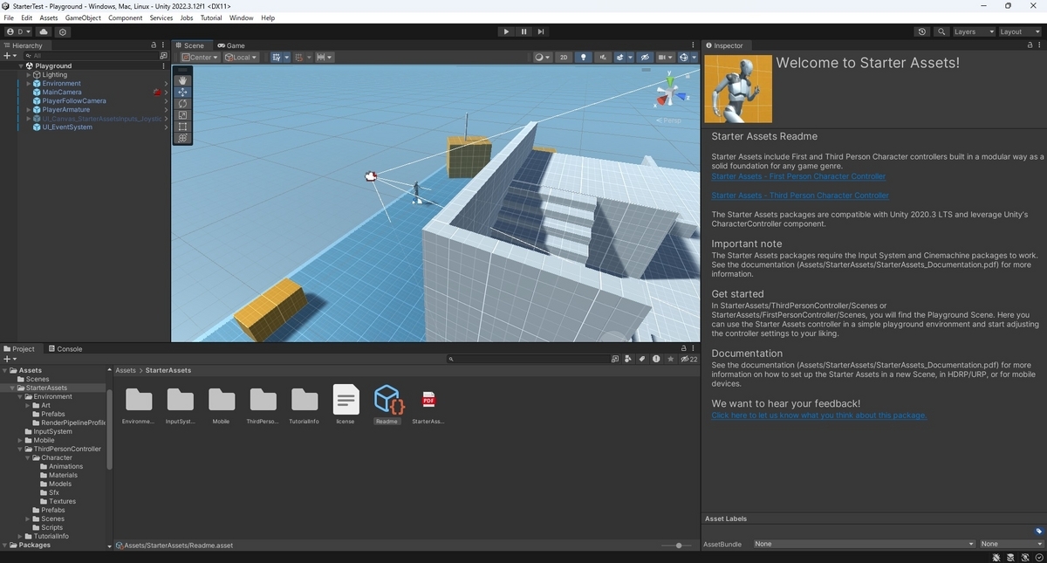Click the feedback link about this package
Viewport: 1047px width, 563px height.
pos(819,415)
